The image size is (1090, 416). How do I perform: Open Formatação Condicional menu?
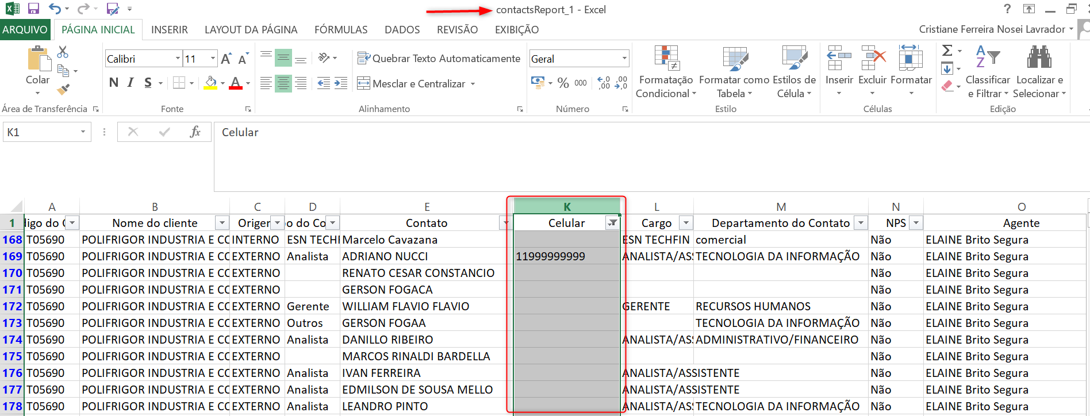click(x=666, y=72)
